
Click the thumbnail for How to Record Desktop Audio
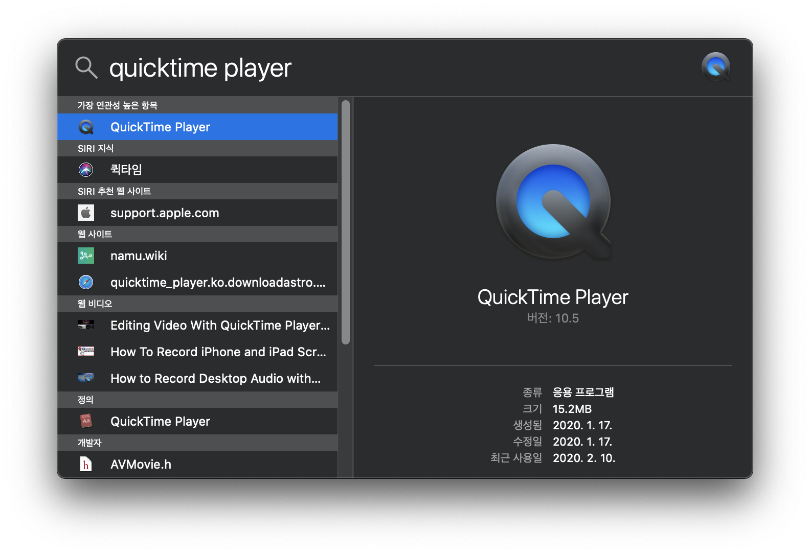(86, 378)
